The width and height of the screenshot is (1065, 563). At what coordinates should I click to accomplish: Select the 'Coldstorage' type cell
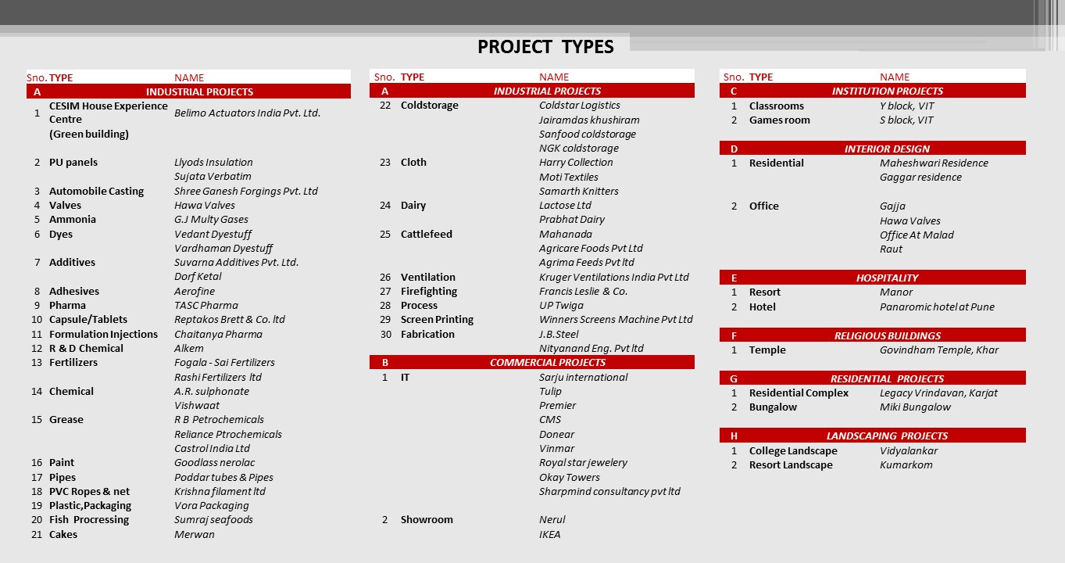tap(430, 106)
